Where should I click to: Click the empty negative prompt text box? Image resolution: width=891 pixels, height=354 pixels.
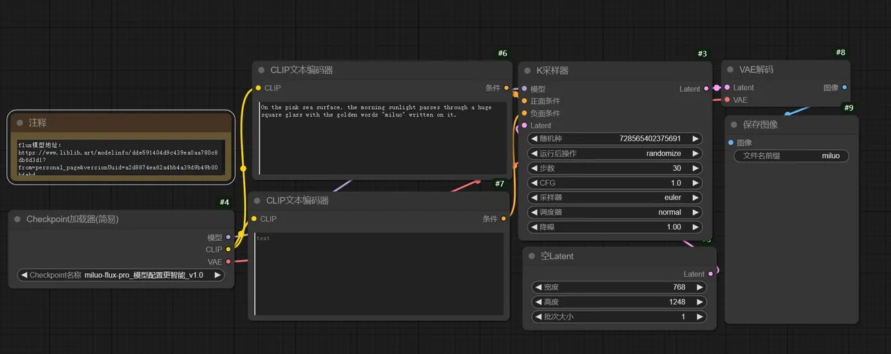pos(379,273)
